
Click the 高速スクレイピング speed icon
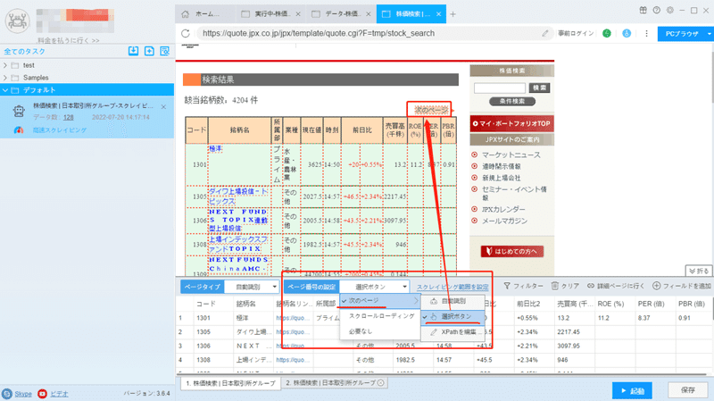(x=19, y=130)
